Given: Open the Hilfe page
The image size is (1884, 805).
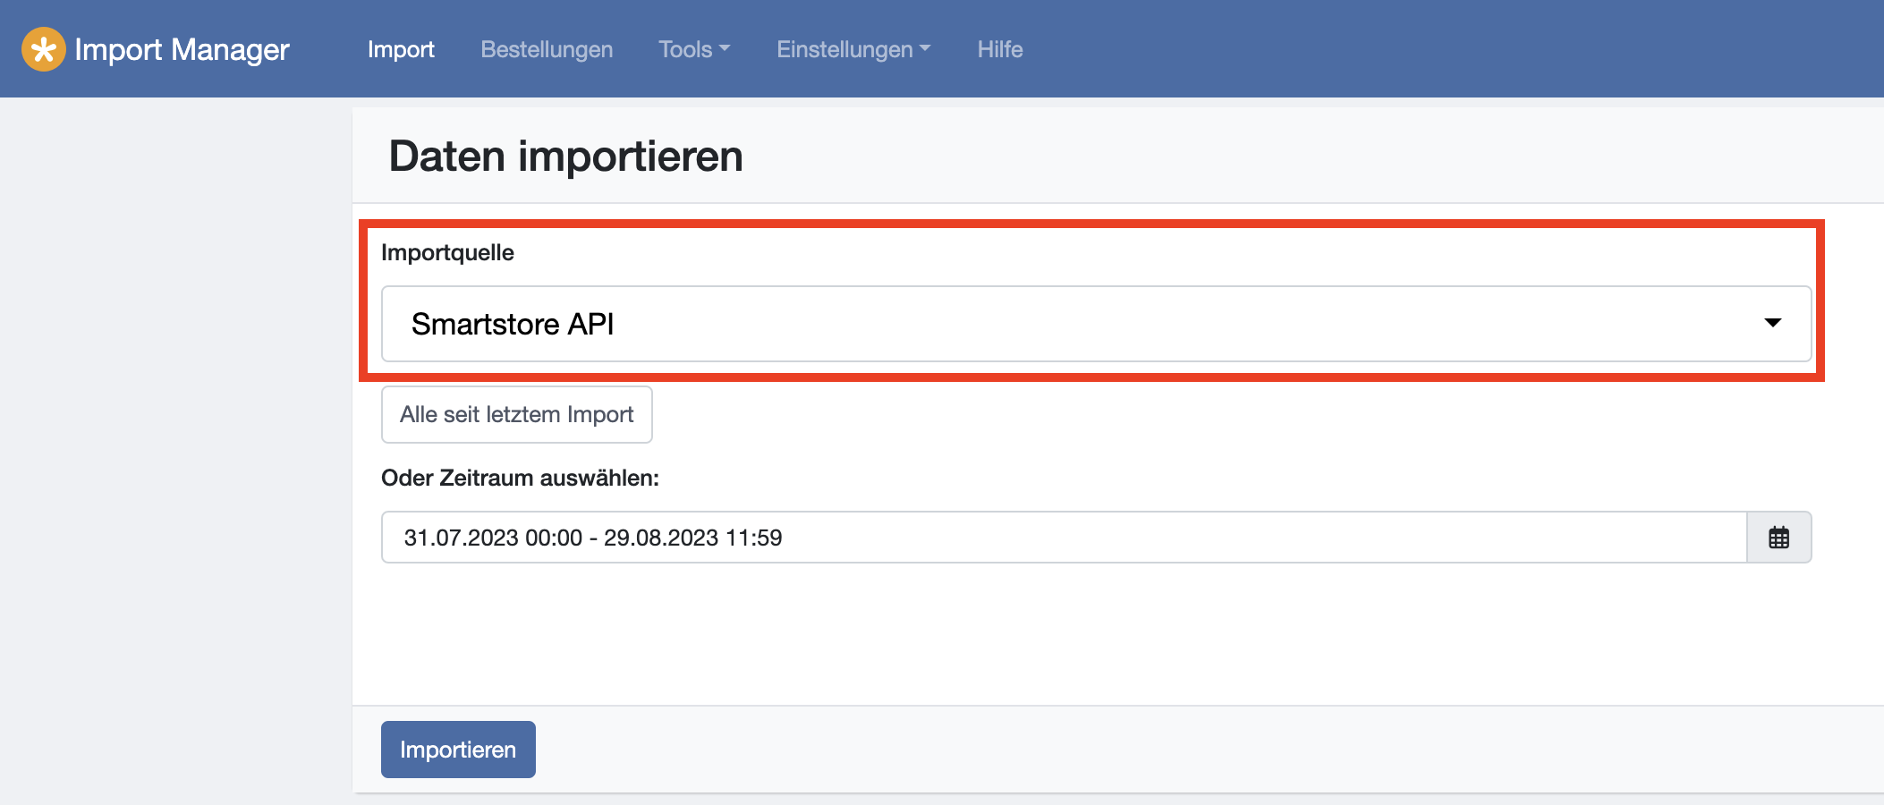Looking at the screenshot, I should pyautogui.click(x=1000, y=49).
